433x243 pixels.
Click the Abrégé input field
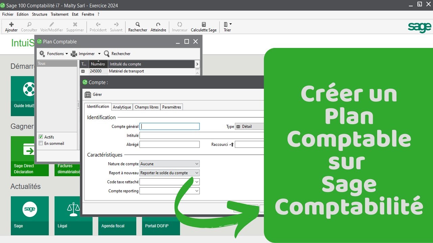[169, 144]
